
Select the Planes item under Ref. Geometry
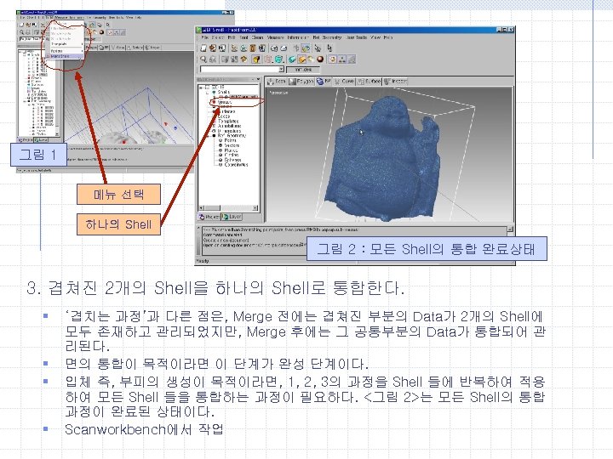click(231, 150)
